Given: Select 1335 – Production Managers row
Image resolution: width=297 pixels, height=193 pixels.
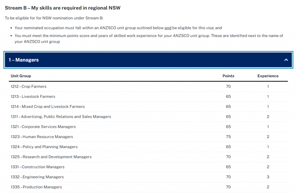Looking at the screenshot, I should pyautogui.click(x=36, y=187).
